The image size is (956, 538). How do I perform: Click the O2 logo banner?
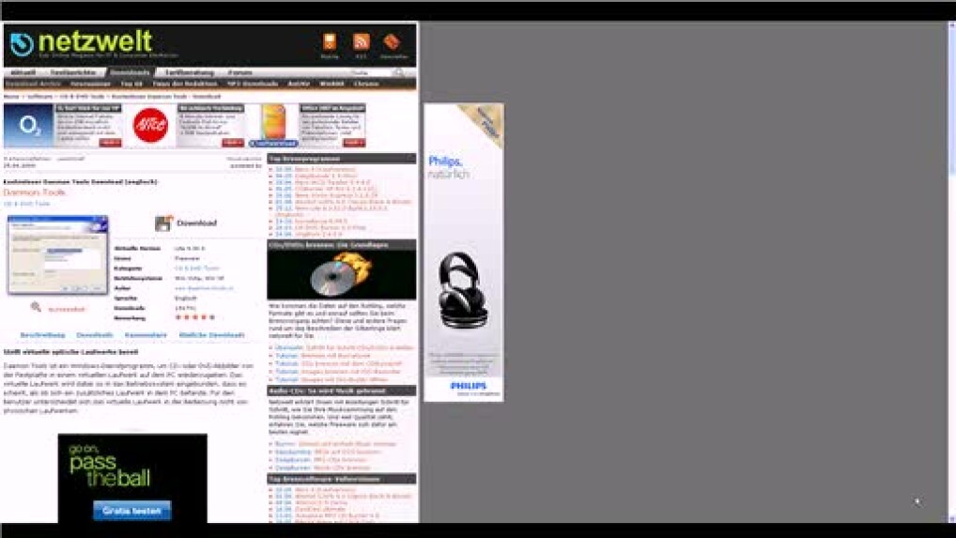pyautogui.click(x=28, y=126)
